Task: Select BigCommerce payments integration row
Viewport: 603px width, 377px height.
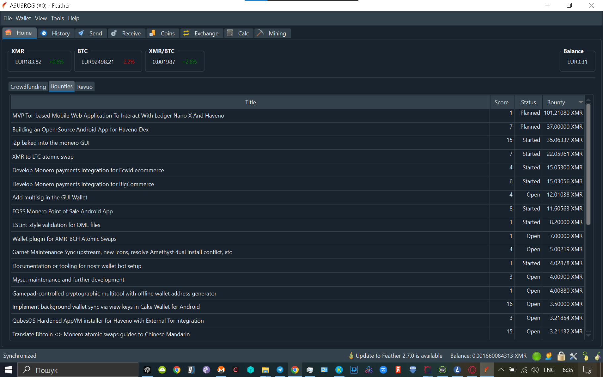Action: point(297,184)
